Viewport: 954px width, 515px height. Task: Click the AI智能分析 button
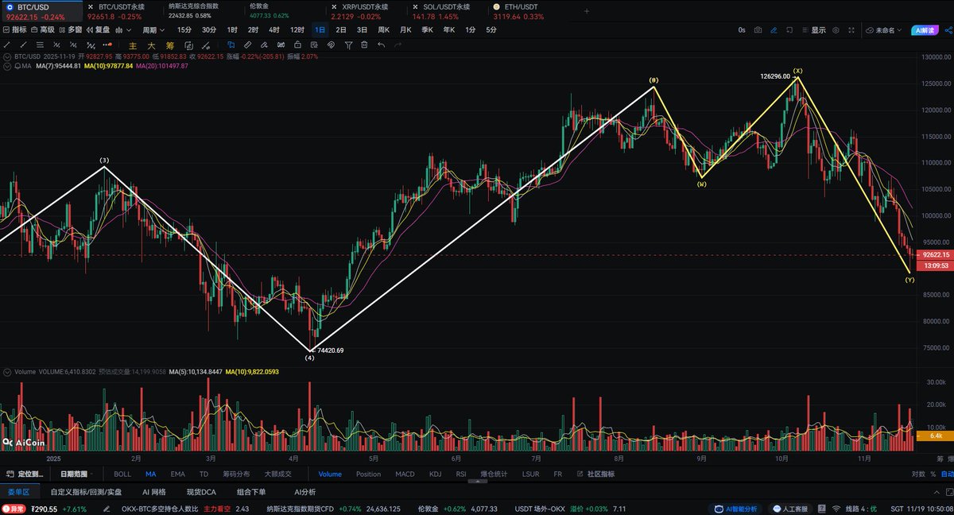click(736, 508)
